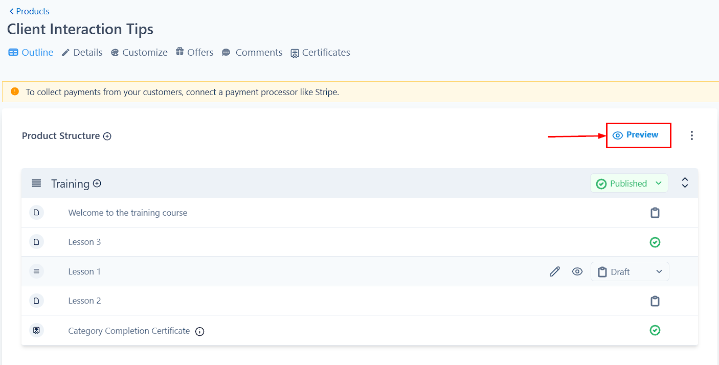Open the Published status dropdown for Training

[629, 184]
